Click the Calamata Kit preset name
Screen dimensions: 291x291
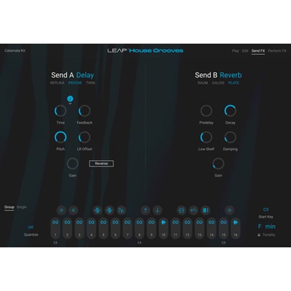pos(15,50)
